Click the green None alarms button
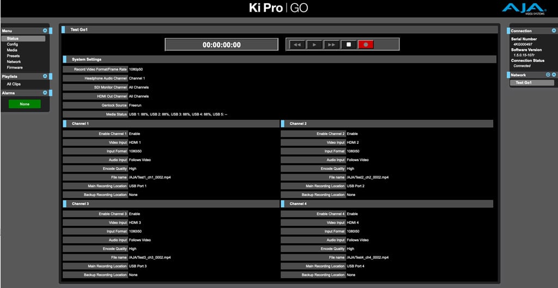The image size is (558, 288). (25, 104)
